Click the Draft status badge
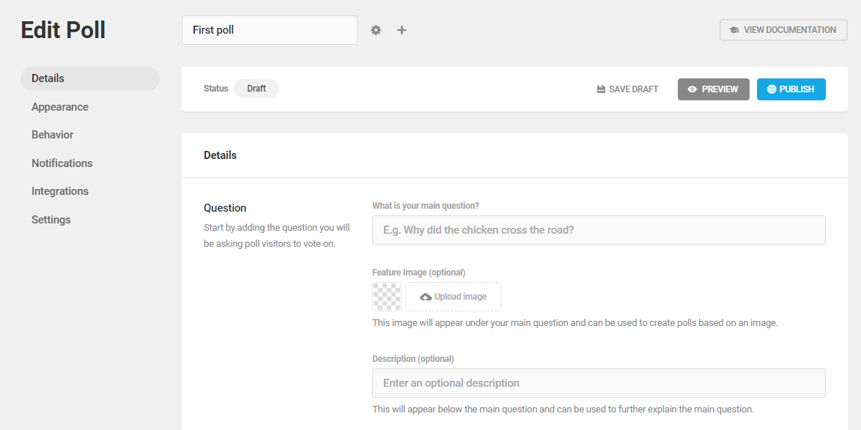The image size is (861, 430). [x=256, y=89]
